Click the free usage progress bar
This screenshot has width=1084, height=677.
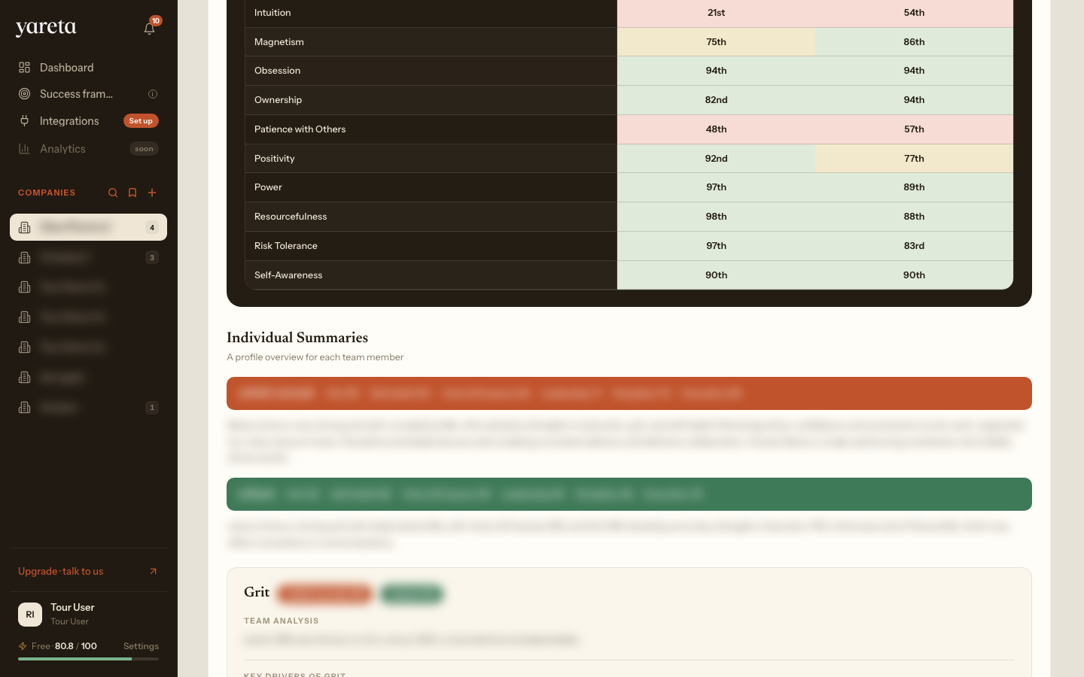[x=88, y=659]
